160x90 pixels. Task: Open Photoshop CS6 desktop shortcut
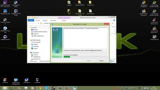(x=5, y=12)
